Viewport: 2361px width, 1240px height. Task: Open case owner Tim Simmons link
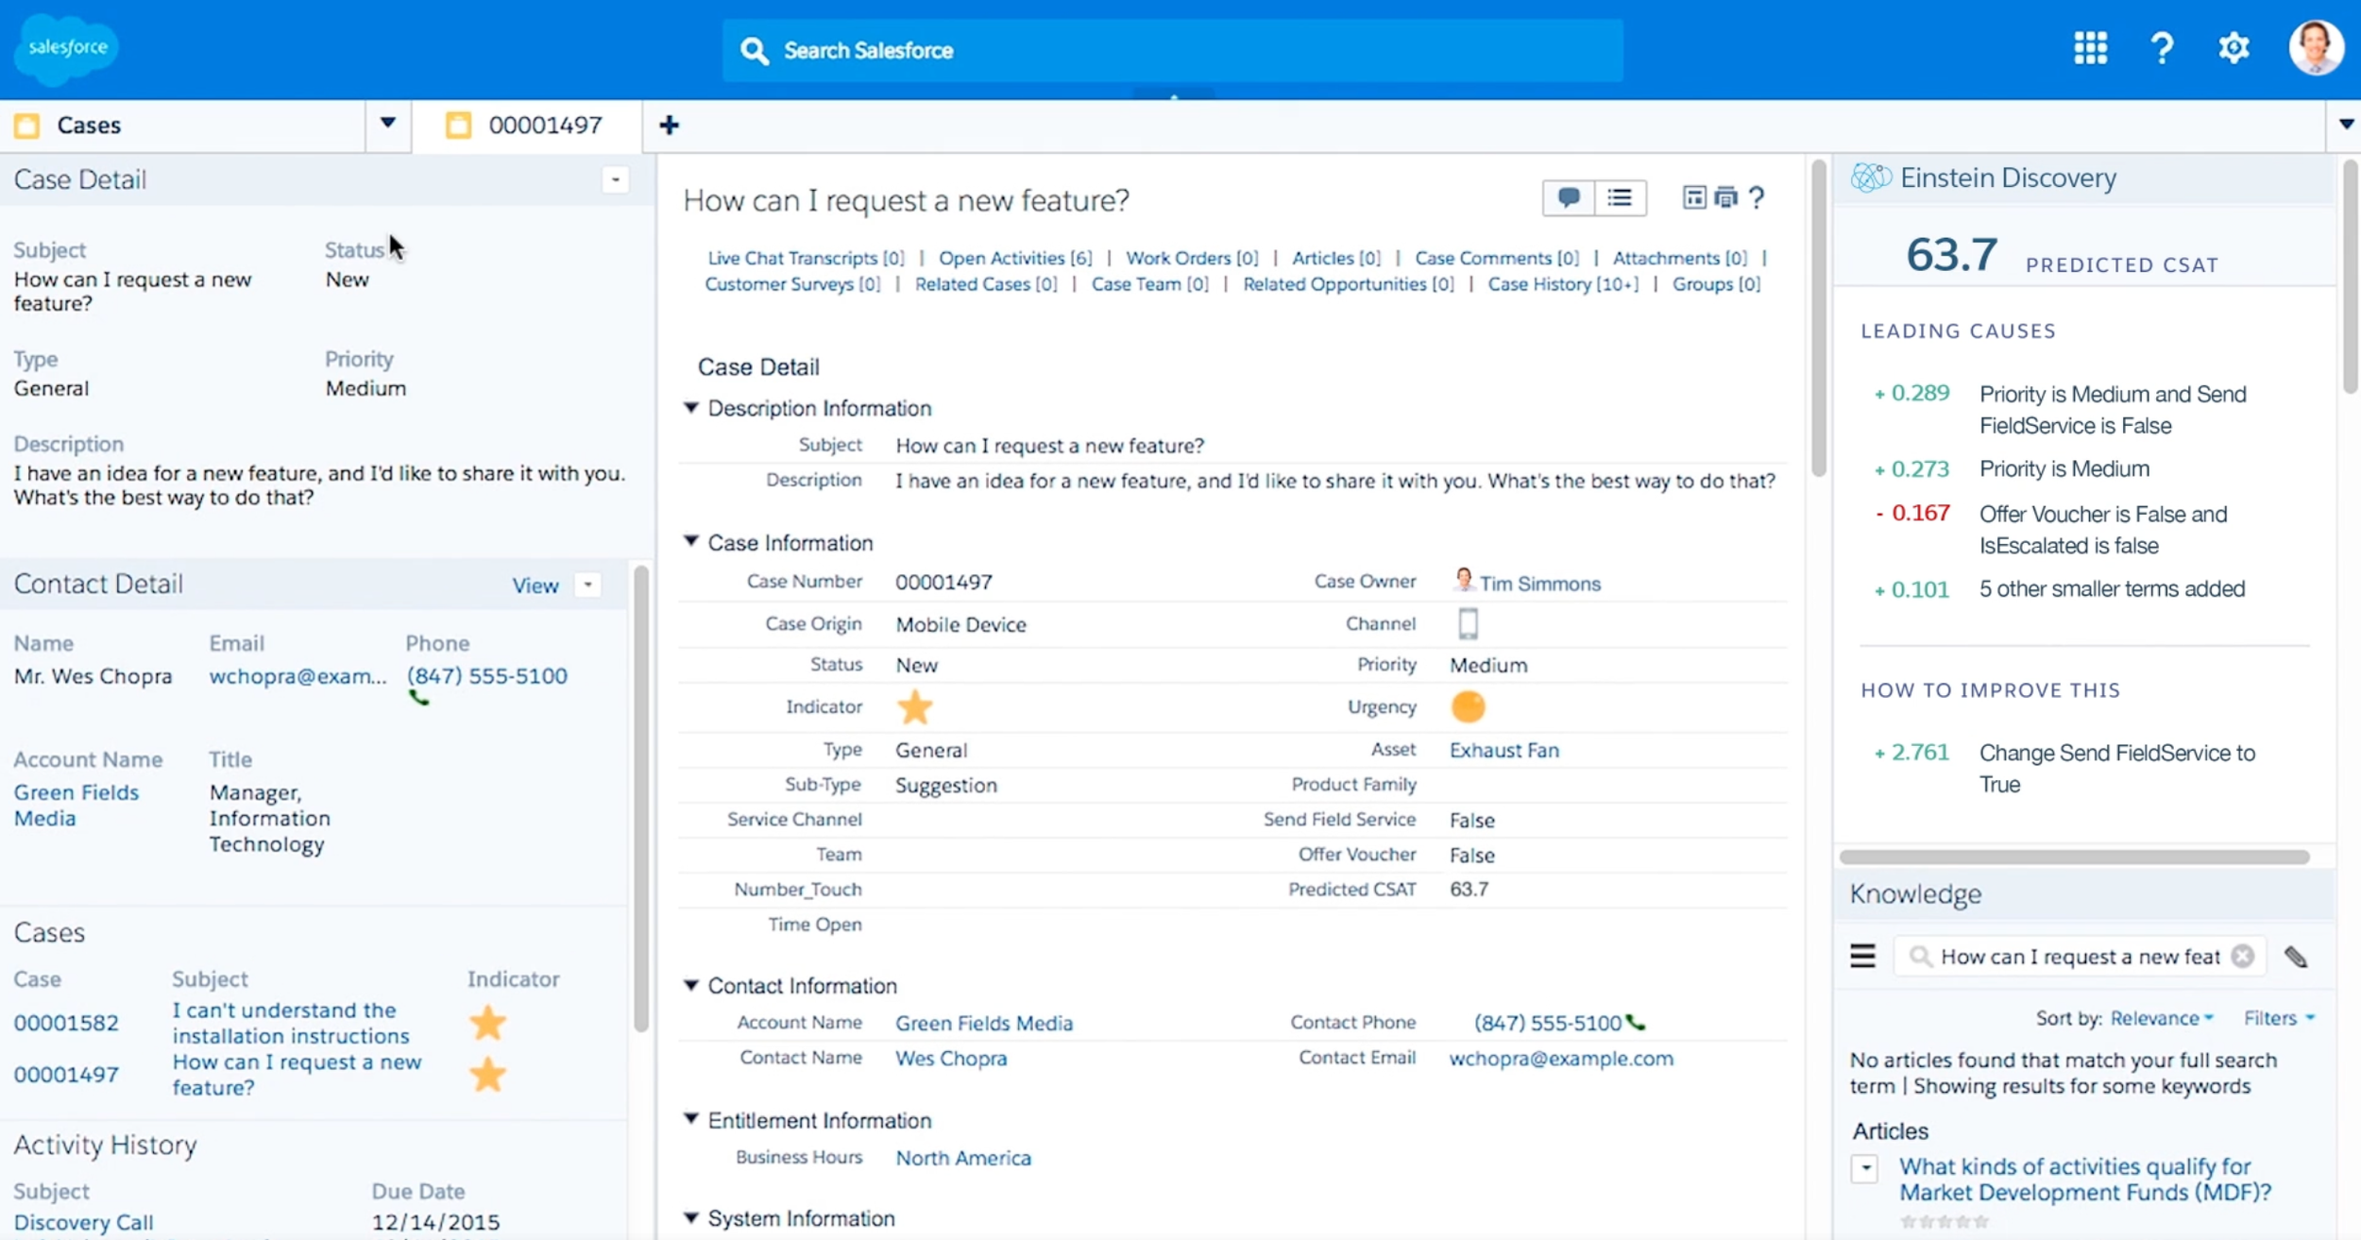(x=1539, y=584)
